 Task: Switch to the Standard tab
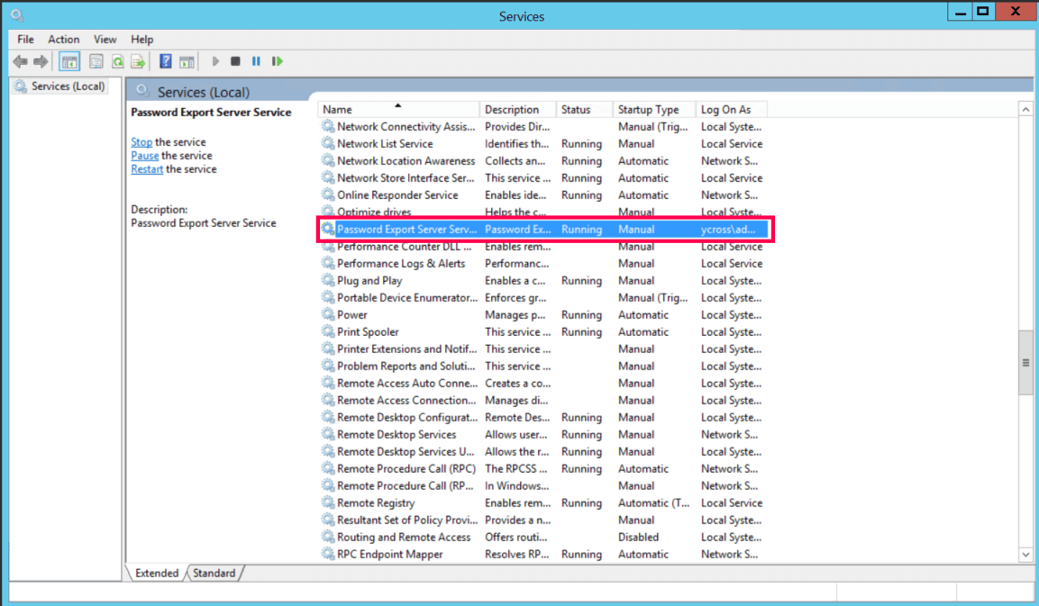click(214, 573)
